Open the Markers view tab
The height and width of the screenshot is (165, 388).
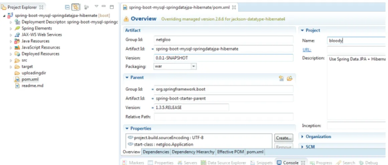[133, 163]
